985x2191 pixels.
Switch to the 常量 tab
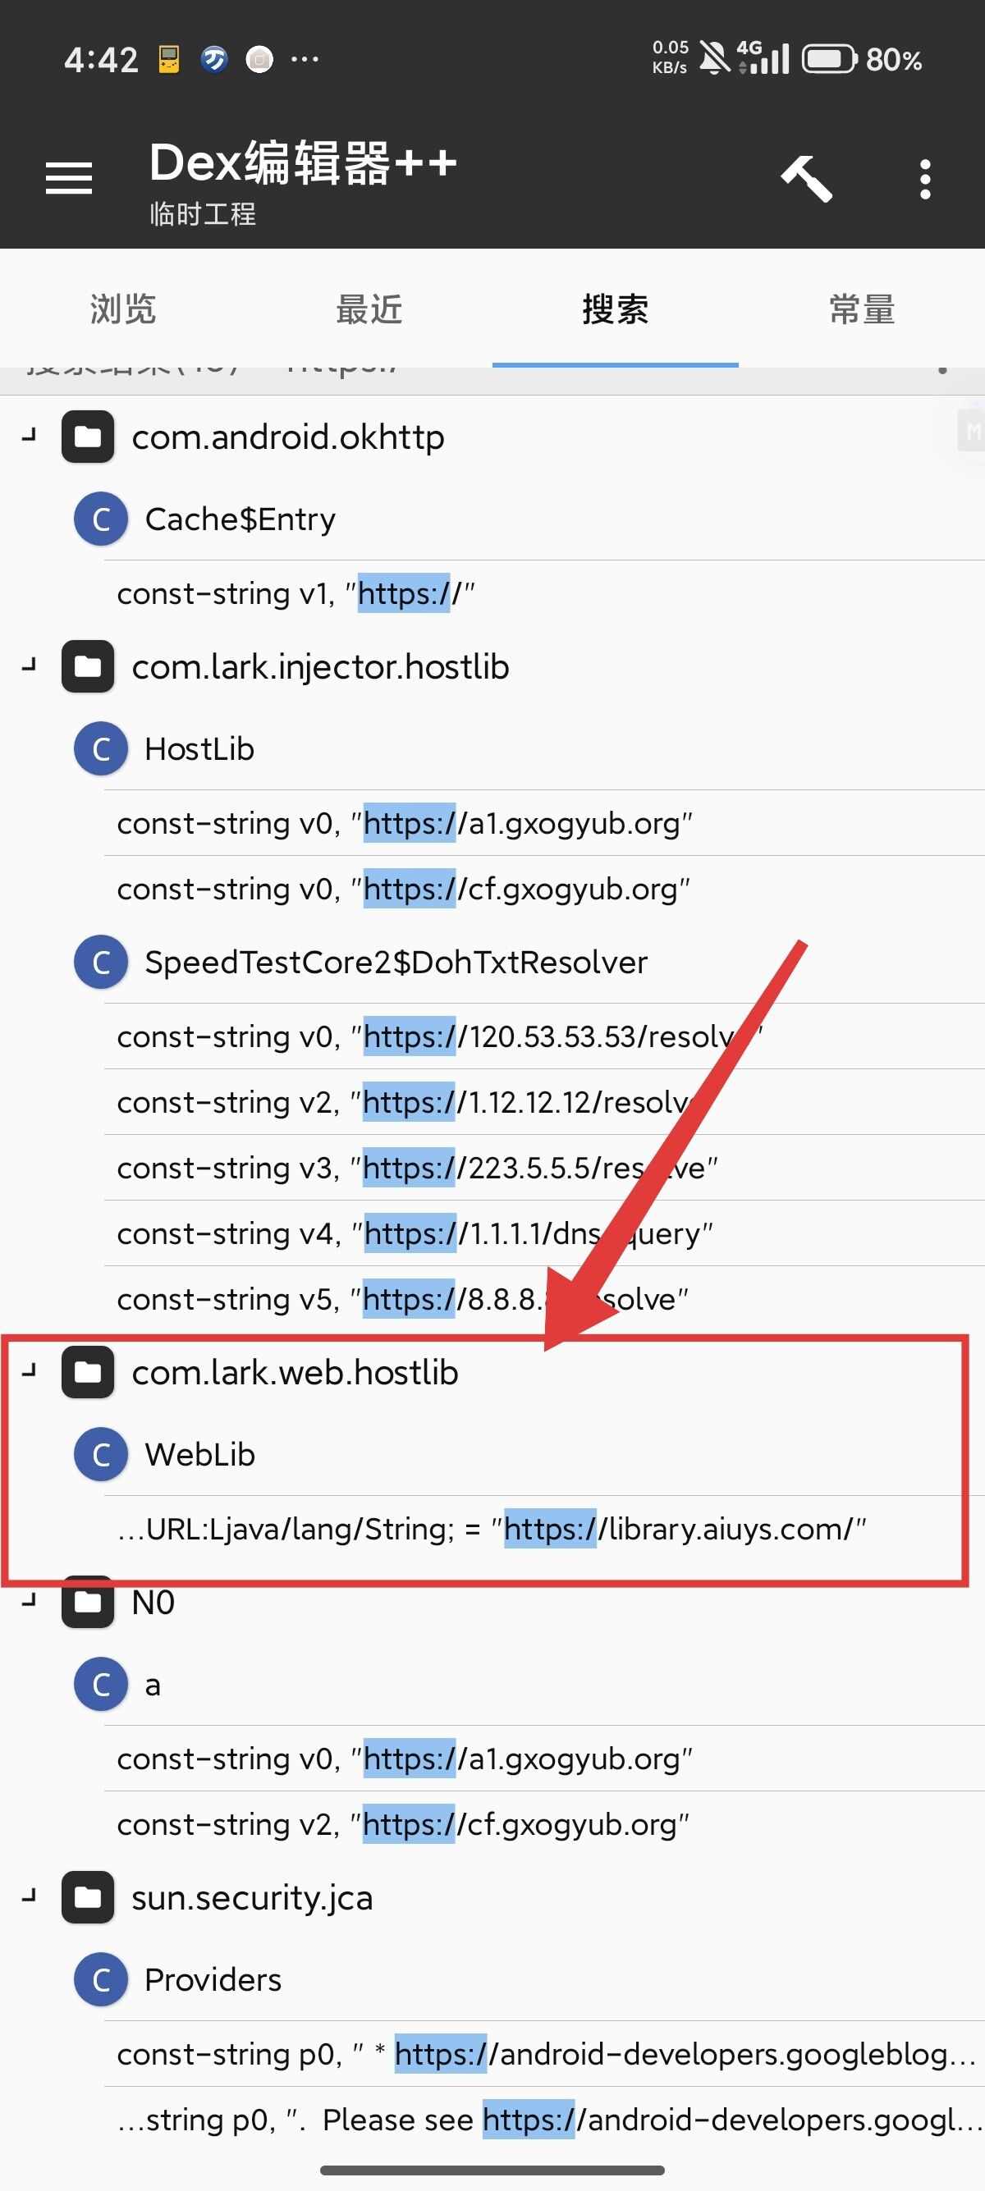pos(862,309)
